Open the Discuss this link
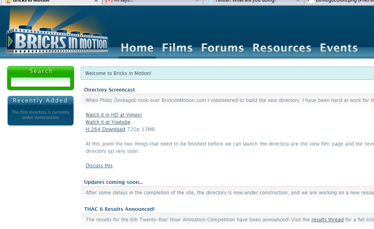Screen dimensions: 374x229 pyautogui.click(x=99, y=166)
